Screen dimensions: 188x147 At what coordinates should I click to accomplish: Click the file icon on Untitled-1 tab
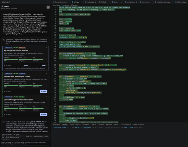pos(99,2)
